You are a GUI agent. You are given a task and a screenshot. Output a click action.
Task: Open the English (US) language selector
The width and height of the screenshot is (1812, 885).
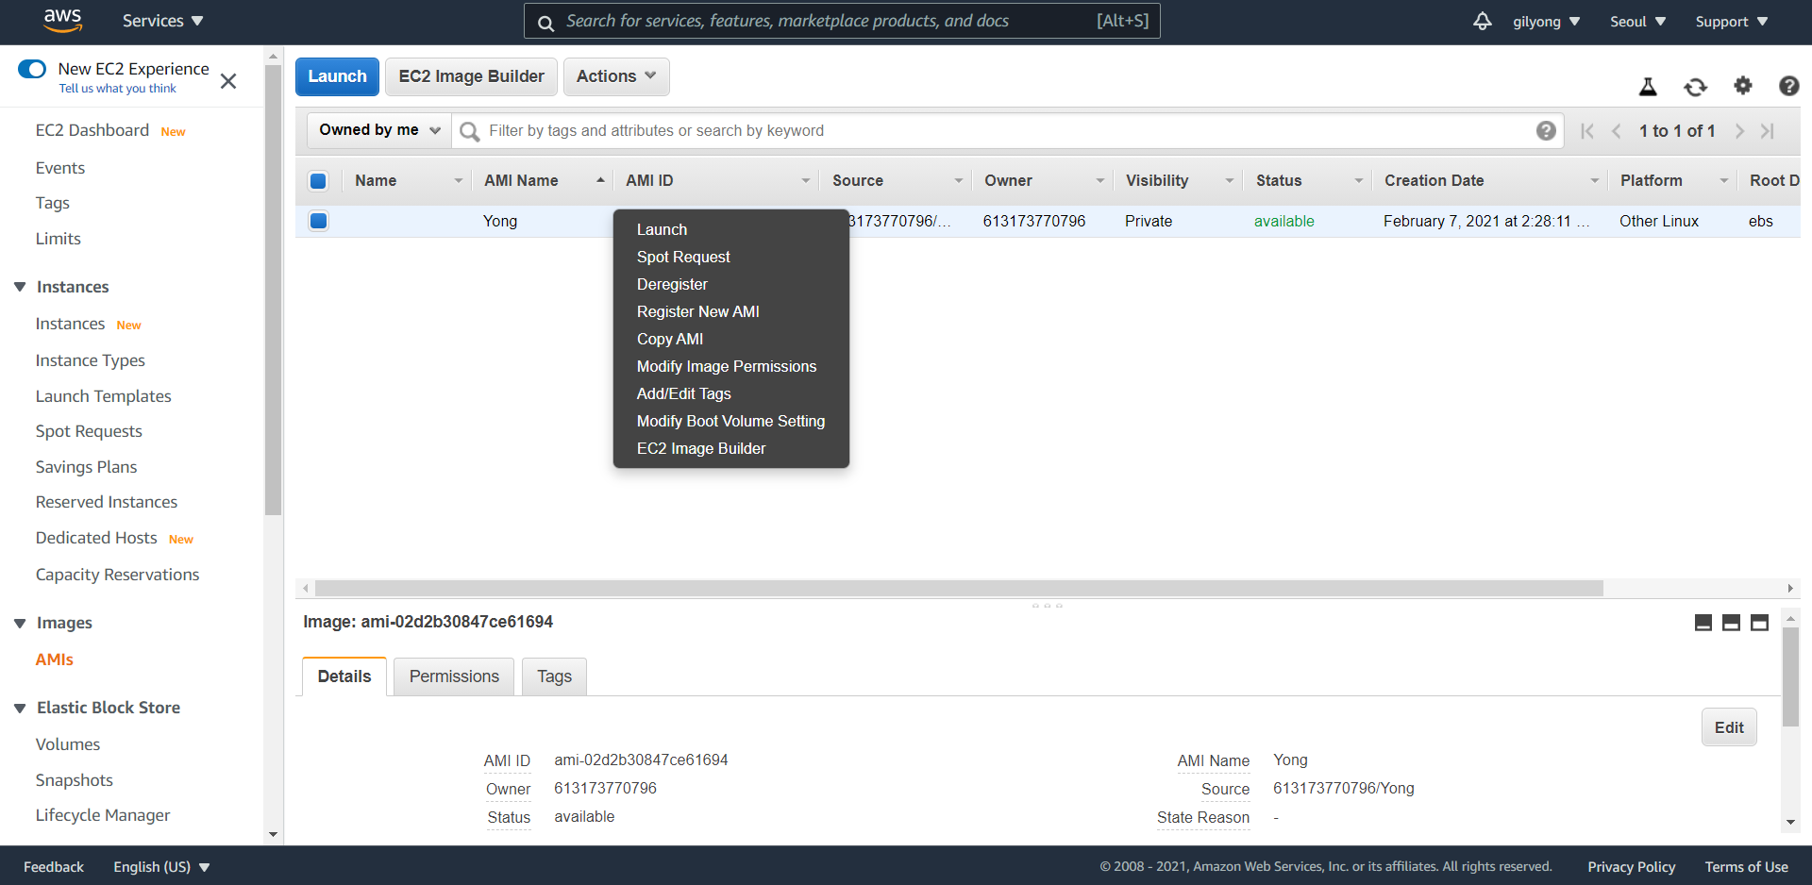161,867
